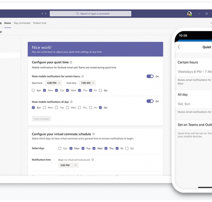Screen dimensions: 212x202
Task: Open the user profile avatar
Action: tap(189, 14)
